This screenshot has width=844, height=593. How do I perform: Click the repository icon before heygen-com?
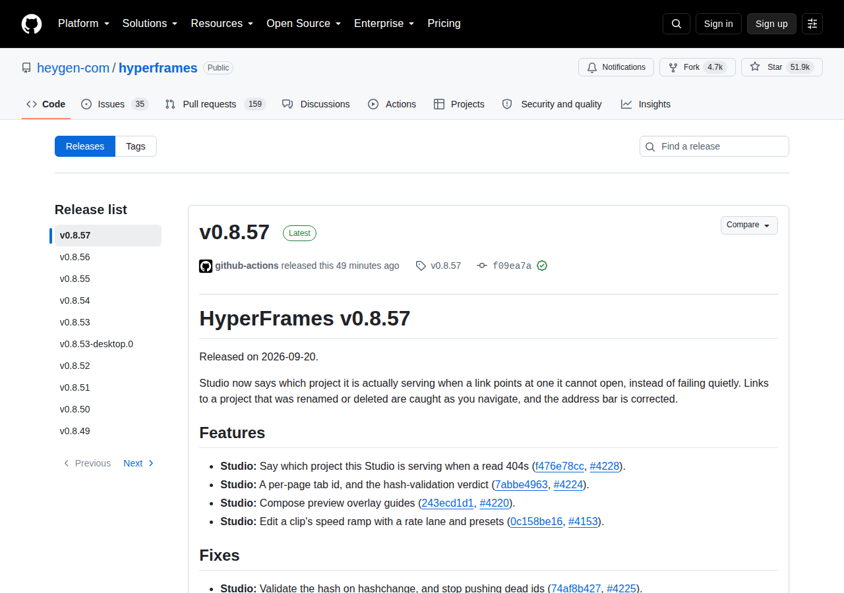pos(26,68)
